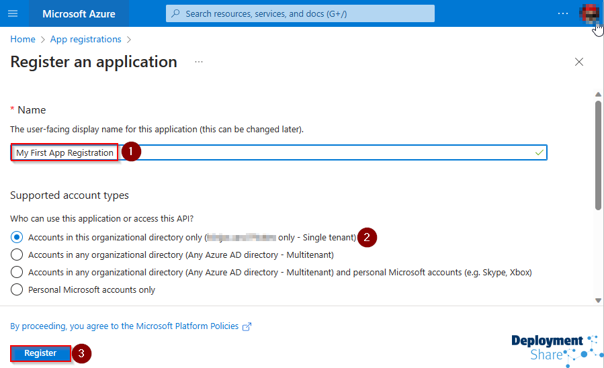Select Personal Microsoft accounts only
The height and width of the screenshot is (368, 604).
[x=17, y=289]
